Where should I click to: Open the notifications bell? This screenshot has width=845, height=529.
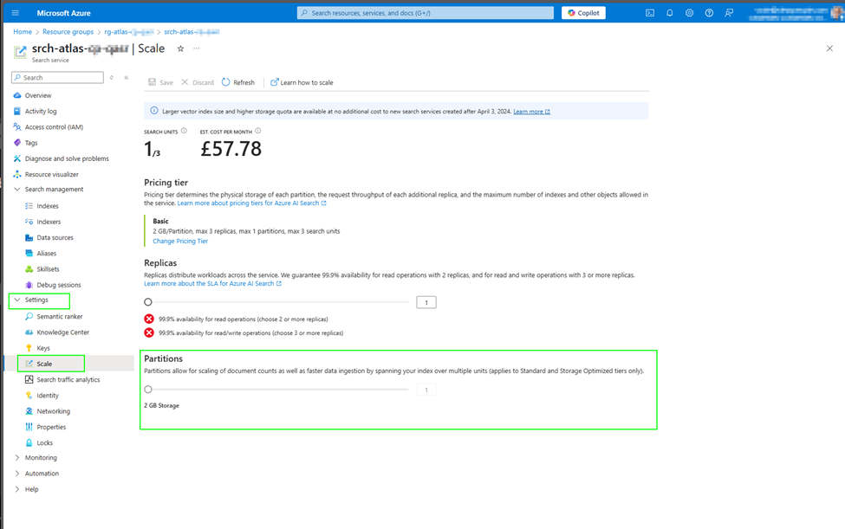(x=669, y=13)
